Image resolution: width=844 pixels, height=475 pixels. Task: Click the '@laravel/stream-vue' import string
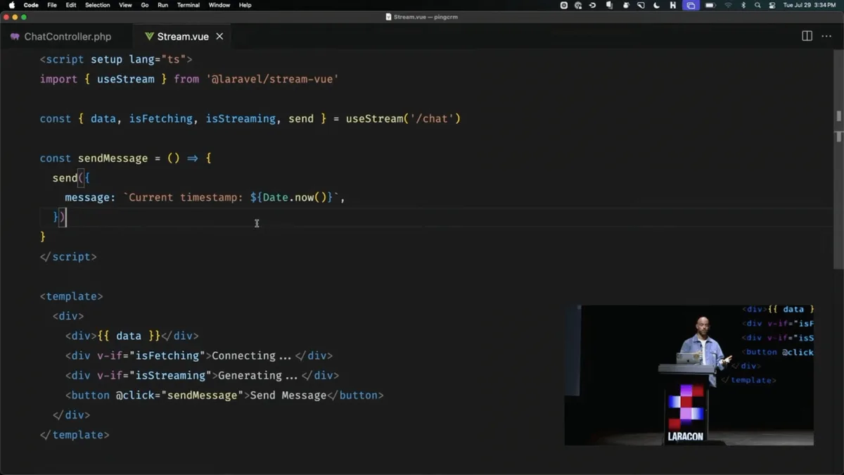click(272, 79)
